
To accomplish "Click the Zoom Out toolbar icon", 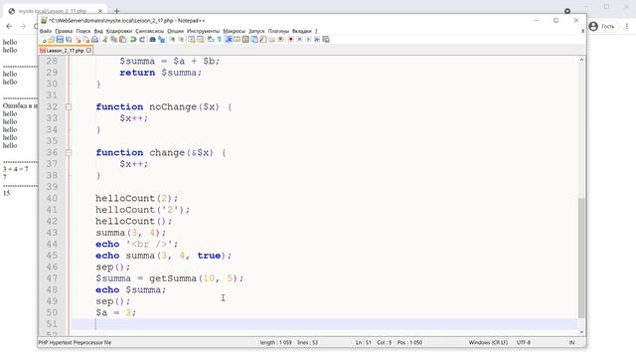I will (181, 40).
